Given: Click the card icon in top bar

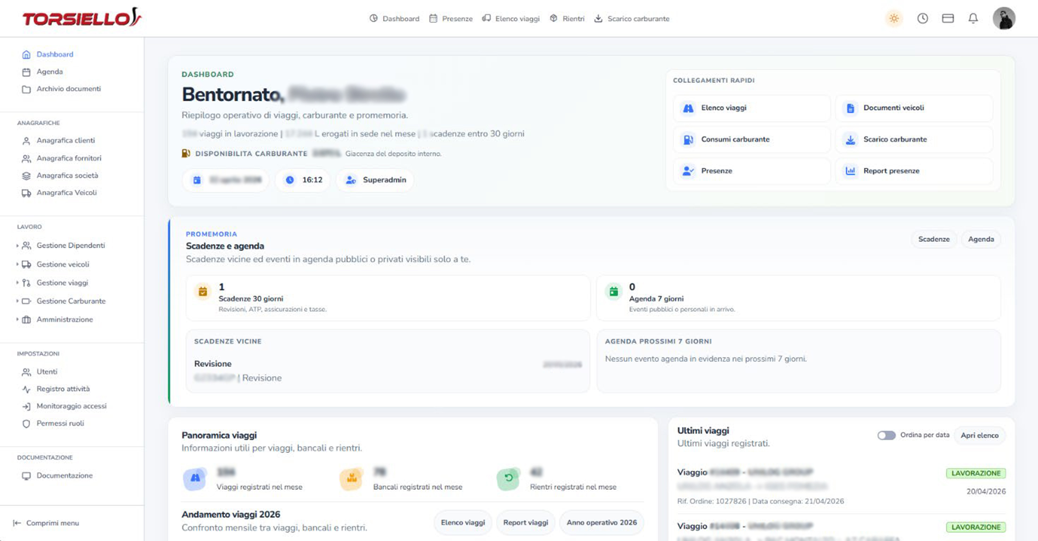Looking at the screenshot, I should (x=948, y=19).
